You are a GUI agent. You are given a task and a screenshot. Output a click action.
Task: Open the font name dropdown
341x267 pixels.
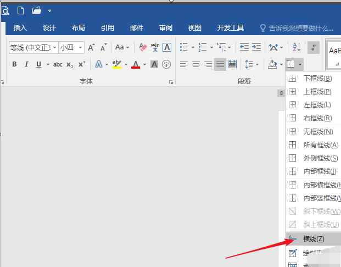54,47
